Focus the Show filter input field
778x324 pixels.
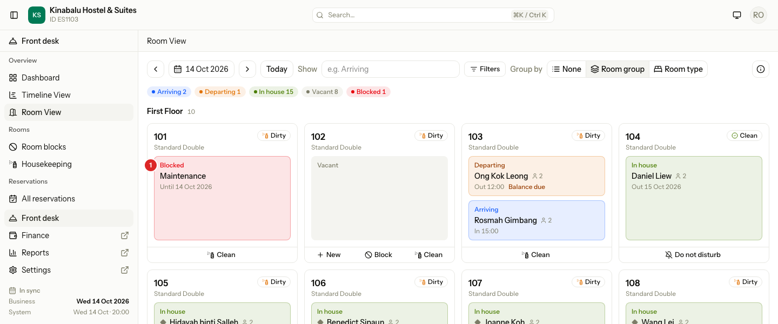coord(390,69)
